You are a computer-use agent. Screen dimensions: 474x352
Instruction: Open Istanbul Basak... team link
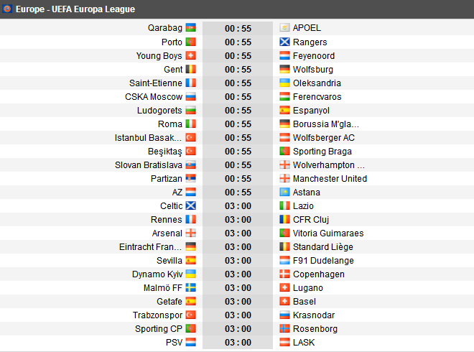[148, 138]
